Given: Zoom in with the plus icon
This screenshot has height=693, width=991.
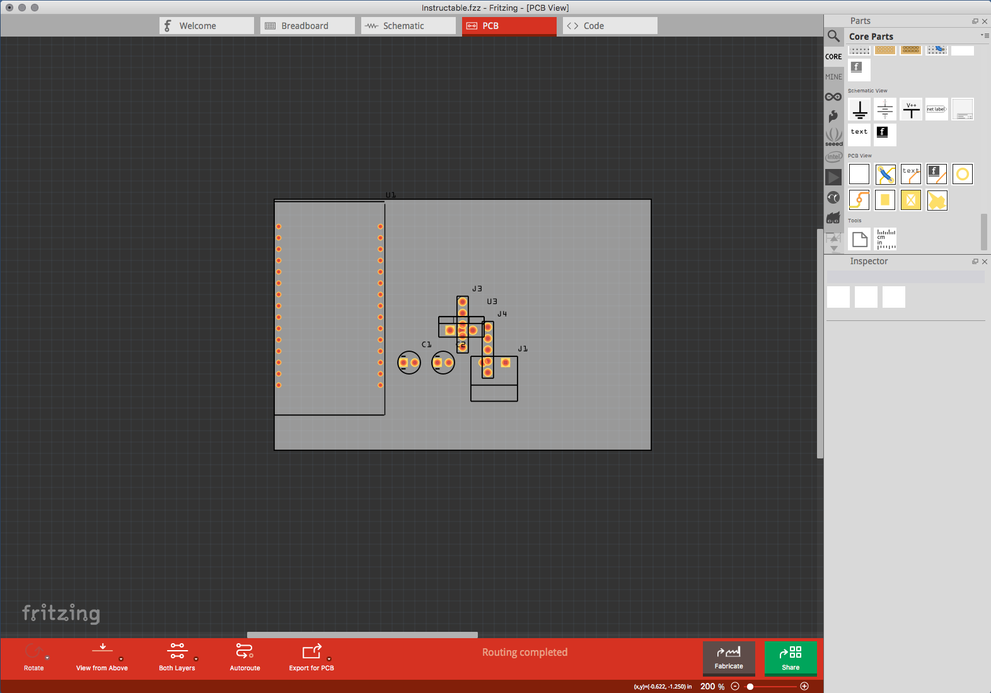Looking at the screenshot, I should pos(804,686).
